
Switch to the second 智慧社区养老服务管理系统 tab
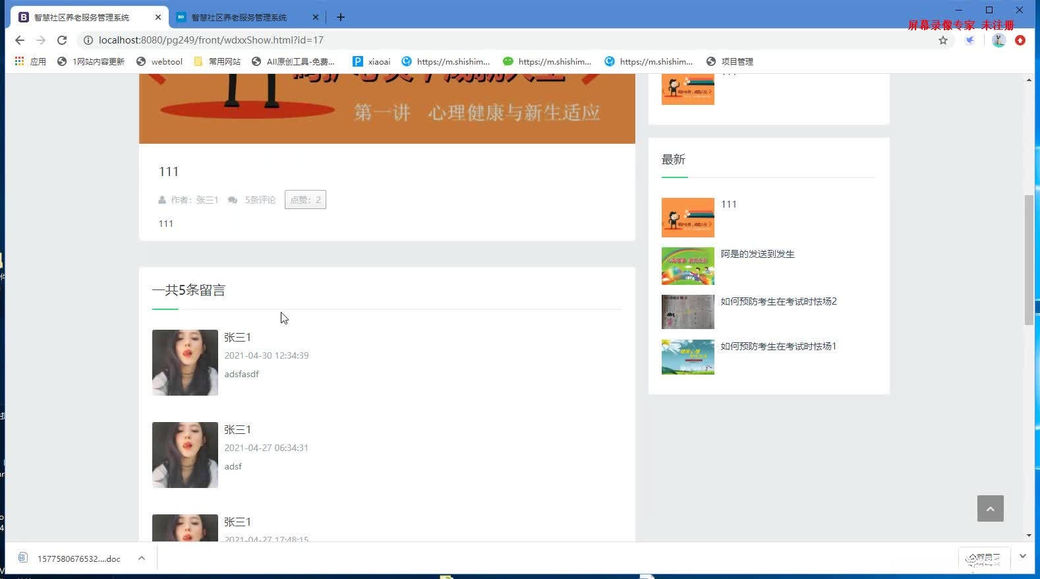coord(239,17)
